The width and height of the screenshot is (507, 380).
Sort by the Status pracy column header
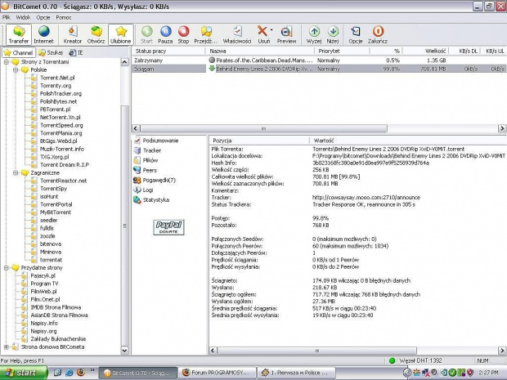[x=168, y=51]
